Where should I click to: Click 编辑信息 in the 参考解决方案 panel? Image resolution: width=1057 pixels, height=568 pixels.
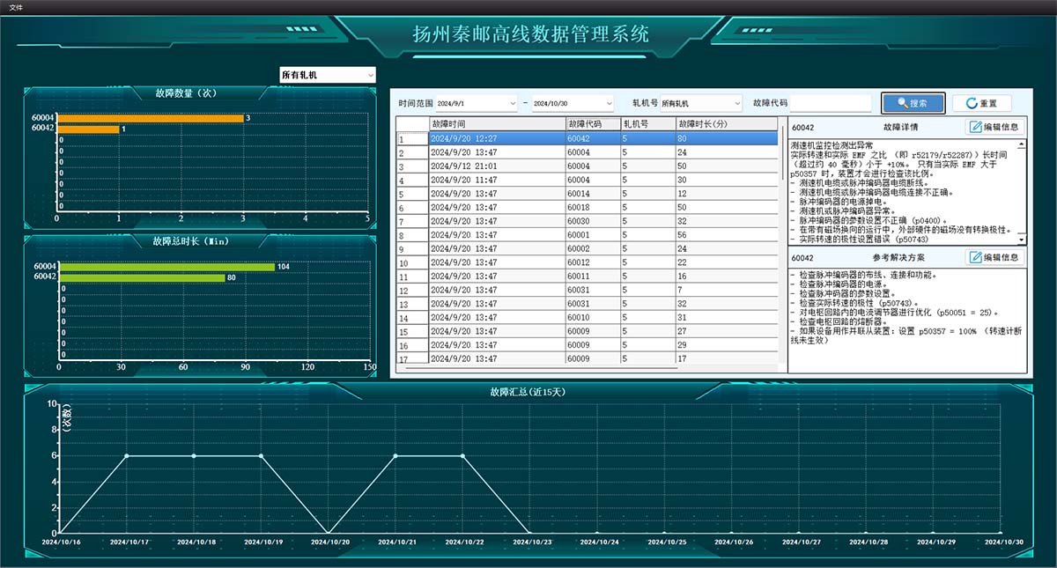[995, 257]
